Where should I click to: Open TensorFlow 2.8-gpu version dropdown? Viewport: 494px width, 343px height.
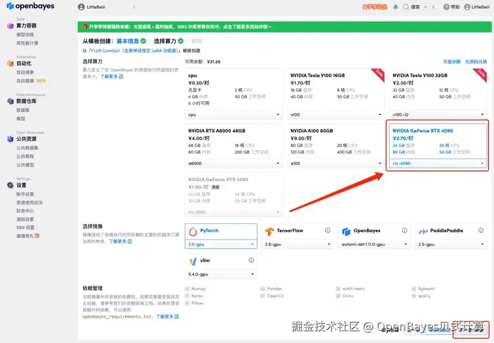298,244
